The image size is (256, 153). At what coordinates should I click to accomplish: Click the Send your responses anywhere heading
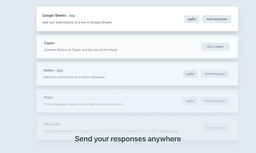pos(128,139)
